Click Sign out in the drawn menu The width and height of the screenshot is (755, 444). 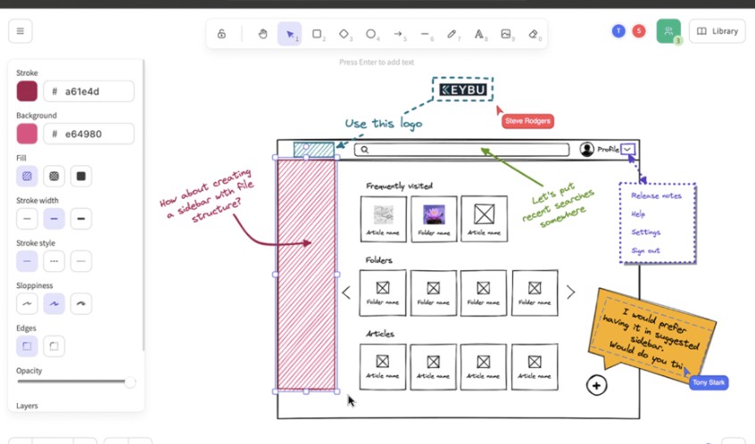tap(646, 251)
